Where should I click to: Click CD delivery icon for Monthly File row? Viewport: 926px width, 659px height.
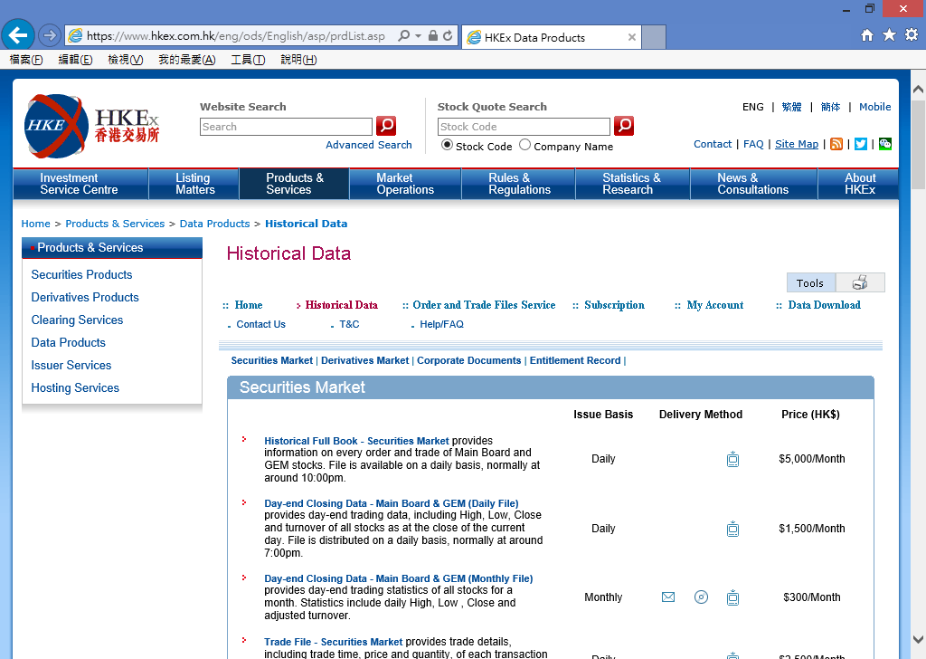pyautogui.click(x=701, y=597)
